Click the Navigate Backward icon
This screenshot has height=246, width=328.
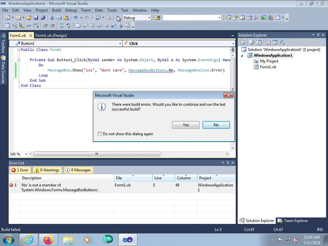pyautogui.click(x=98, y=18)
